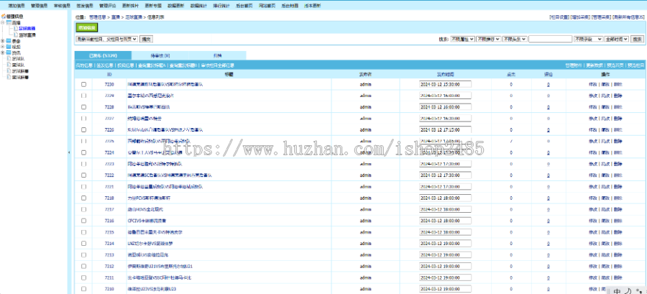Image resolution: width=647 pixels, height=294 pixels.
Task: Open the 数据更新 top menu item
Action: 176,6
